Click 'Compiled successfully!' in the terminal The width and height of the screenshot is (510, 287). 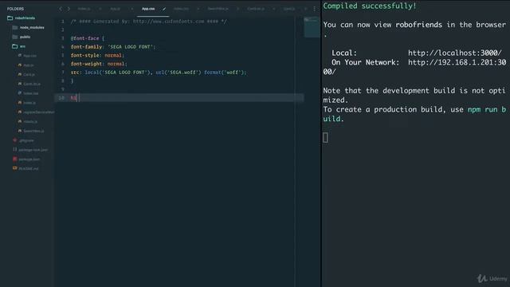click(370, 6)
